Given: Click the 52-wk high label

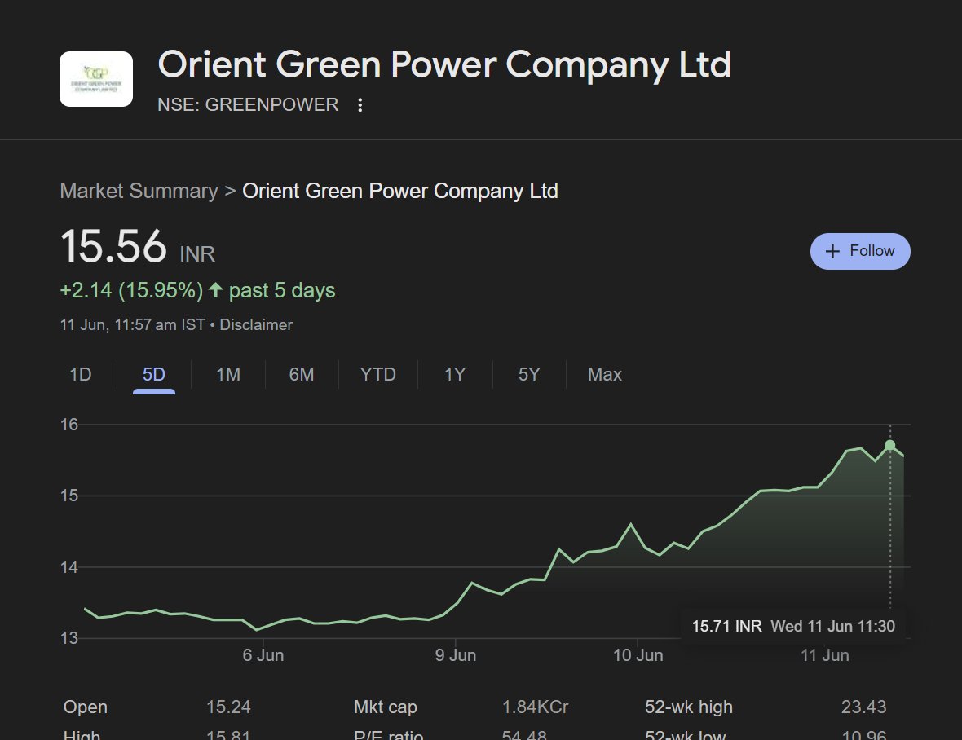Looking at the screenshot, I should click(689, 707).
